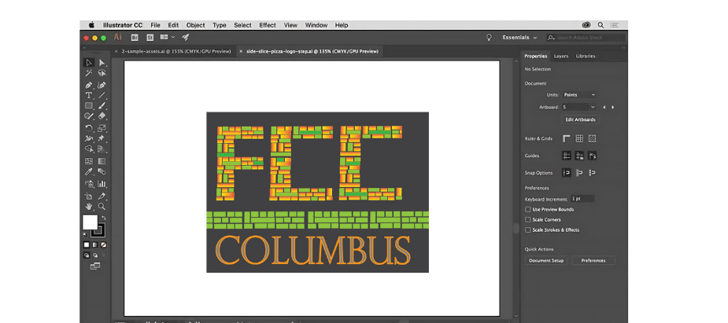Screen dimensions: 728x323
Task: Open the File menu
Action: point(155,25)
